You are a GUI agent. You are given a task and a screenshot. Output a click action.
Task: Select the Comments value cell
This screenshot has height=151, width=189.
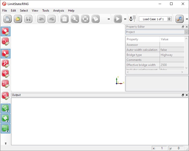tap(172, 60)
